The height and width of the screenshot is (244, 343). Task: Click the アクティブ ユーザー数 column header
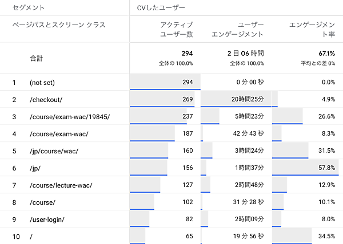click(177, 29)
